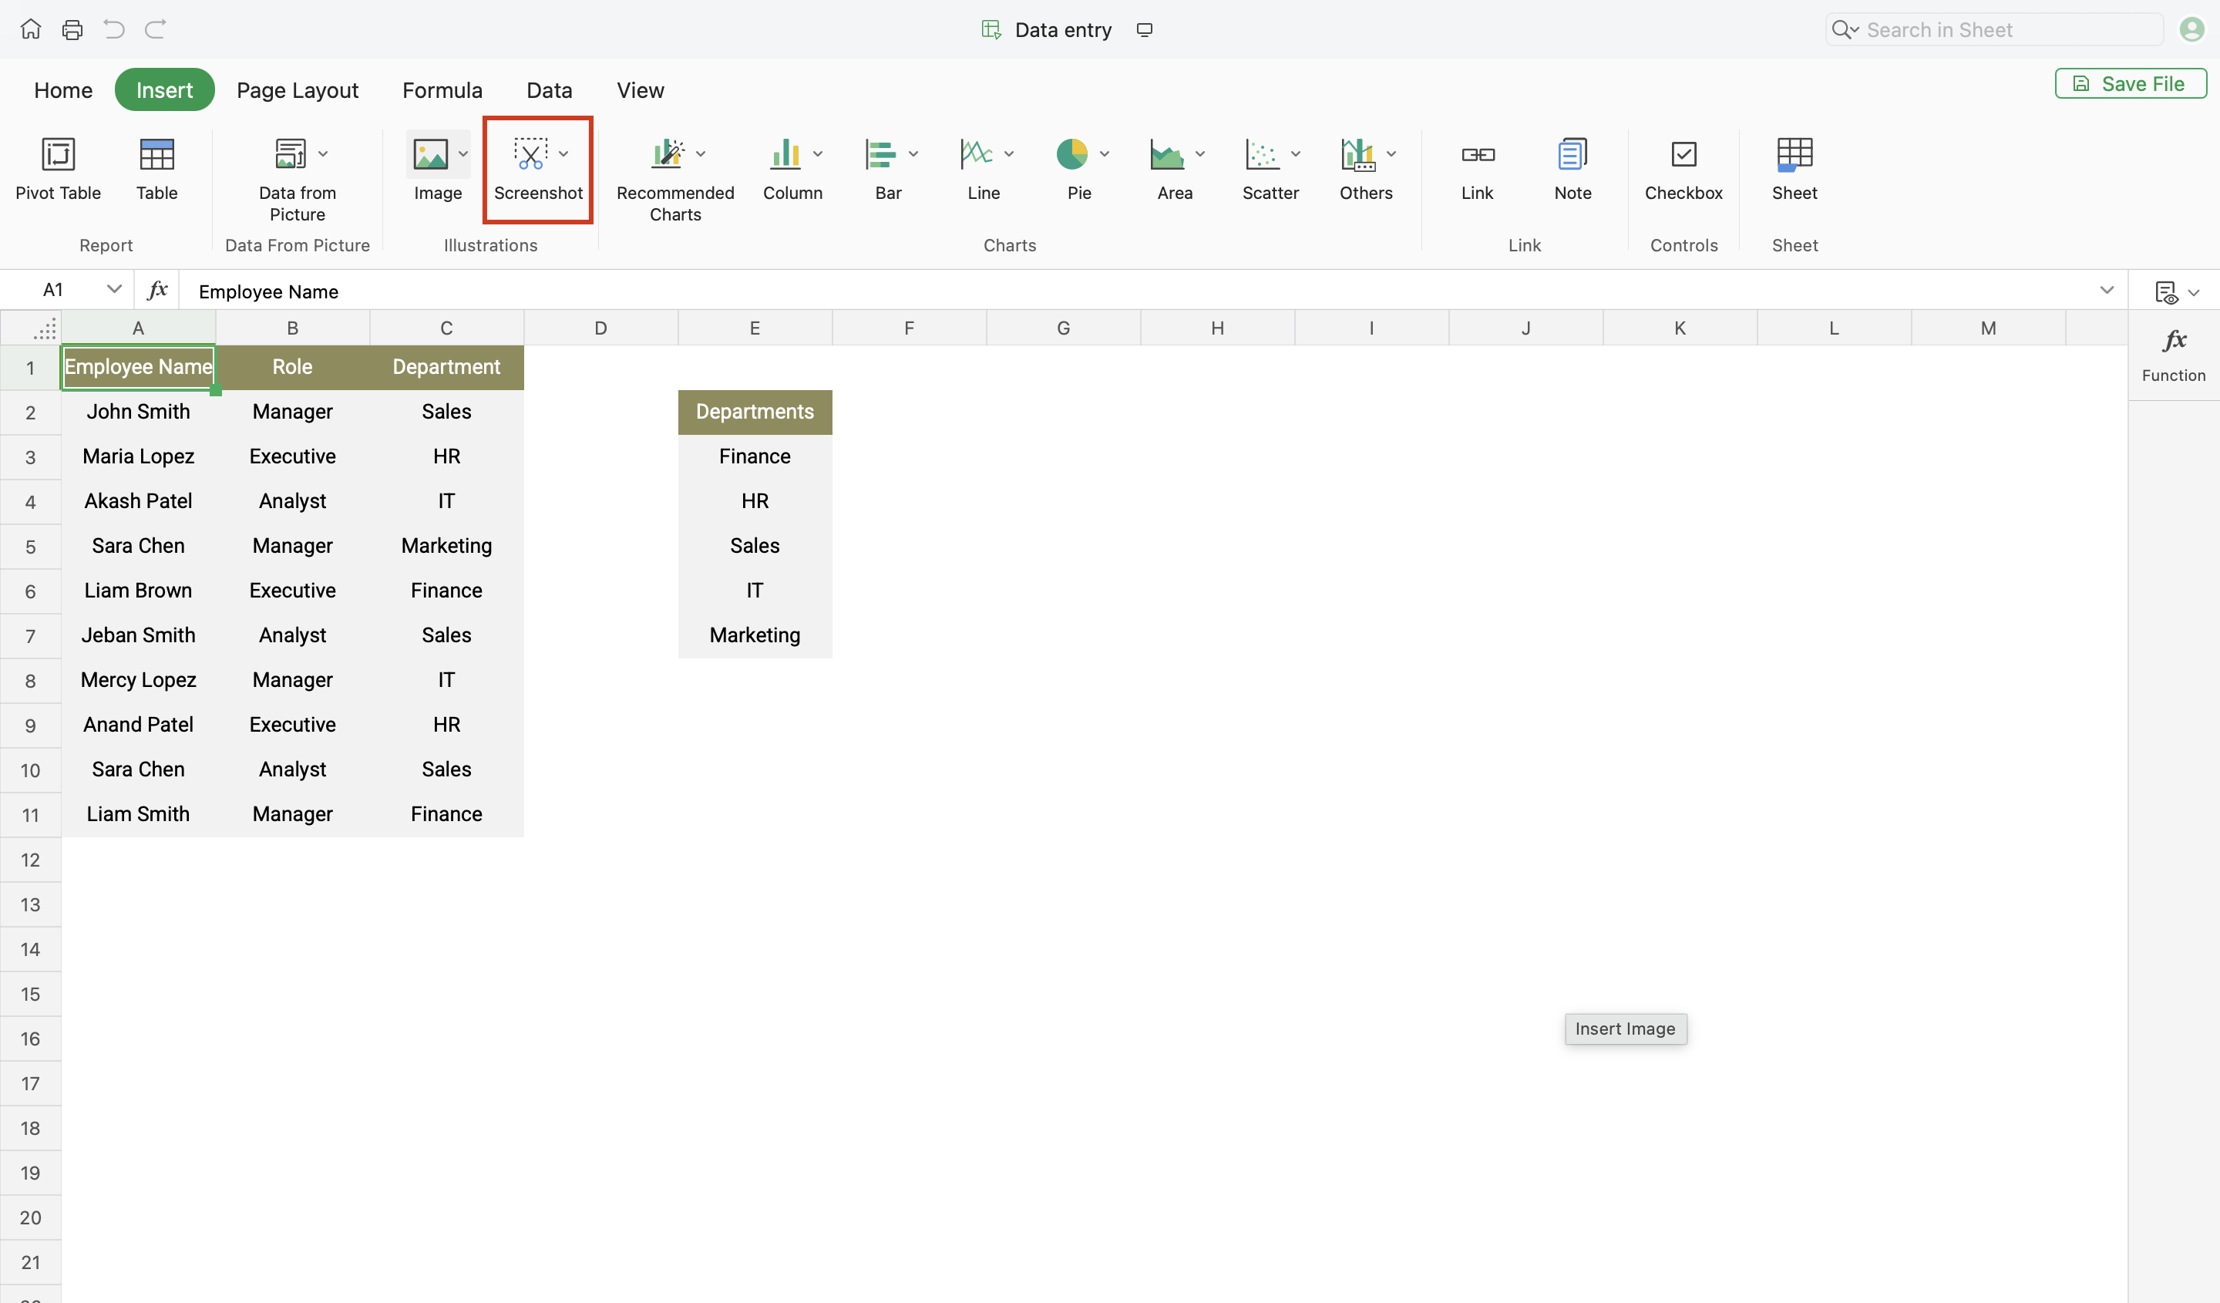The image size is (2220, 1303).
Task: Click the Undo arrow icon
Action: (x=113, y=30)
